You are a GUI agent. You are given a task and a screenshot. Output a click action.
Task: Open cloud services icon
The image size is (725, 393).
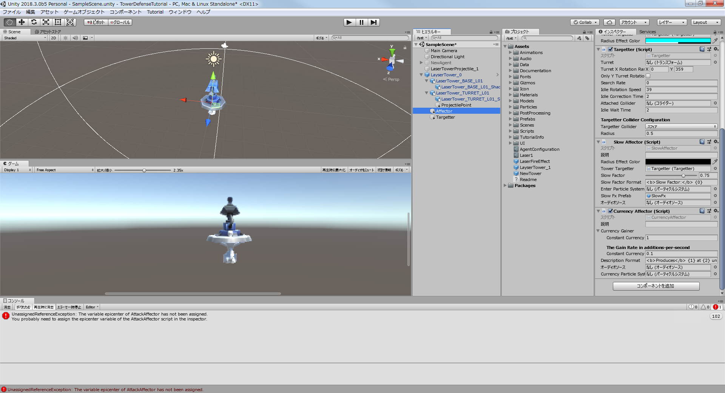click(x=609, y=22)
